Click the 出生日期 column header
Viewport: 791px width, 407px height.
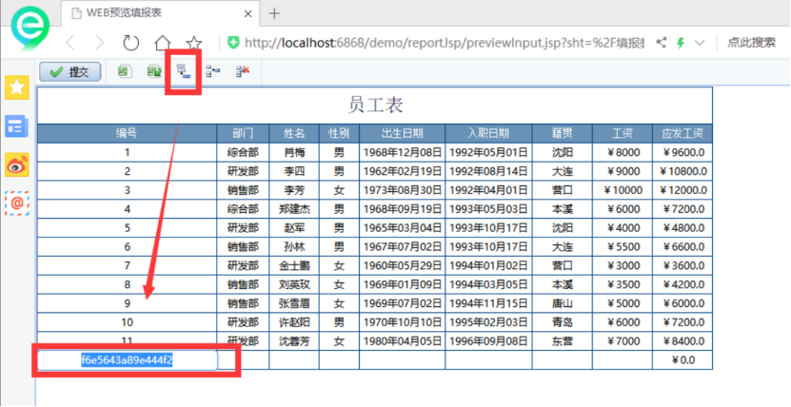click(402, 133)
